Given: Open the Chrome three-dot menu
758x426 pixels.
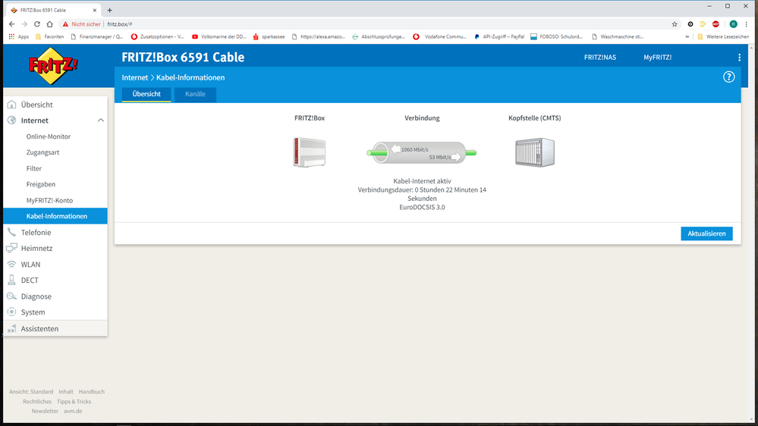Looking at the screenshot, I should [x=747, y=24].
